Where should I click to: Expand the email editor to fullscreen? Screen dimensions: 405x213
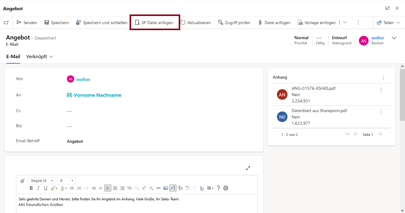(248, 168)
